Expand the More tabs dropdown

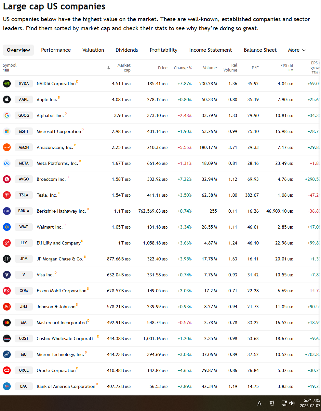297,50
